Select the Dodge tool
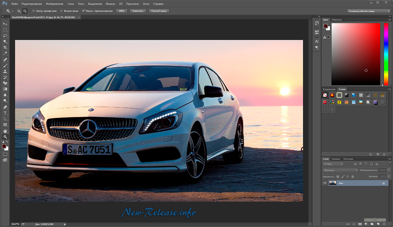Image resolution: width=393 pixels, height=227 pixels. coord(5,101)
